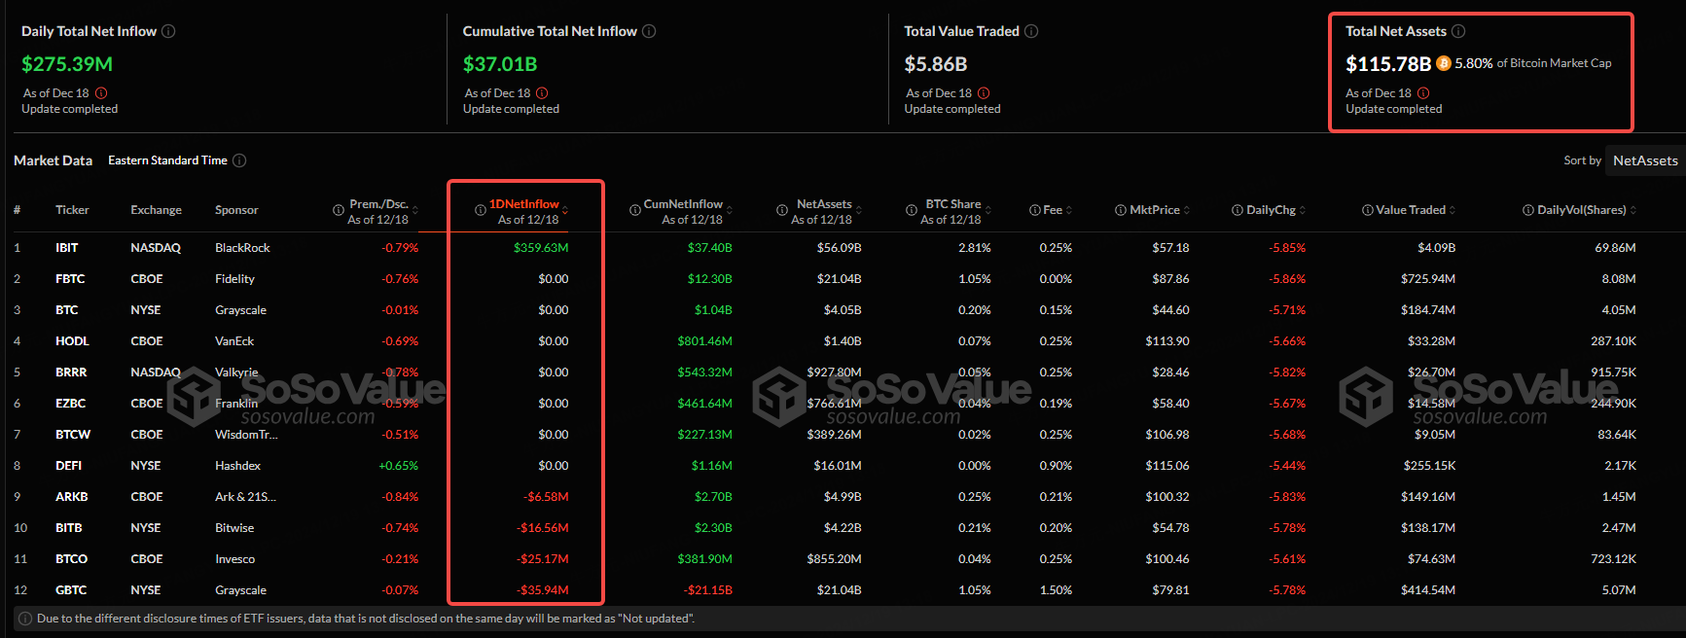
Task: Sort table by CumNetInflow arrows
Action: click(x=730, y=210)
